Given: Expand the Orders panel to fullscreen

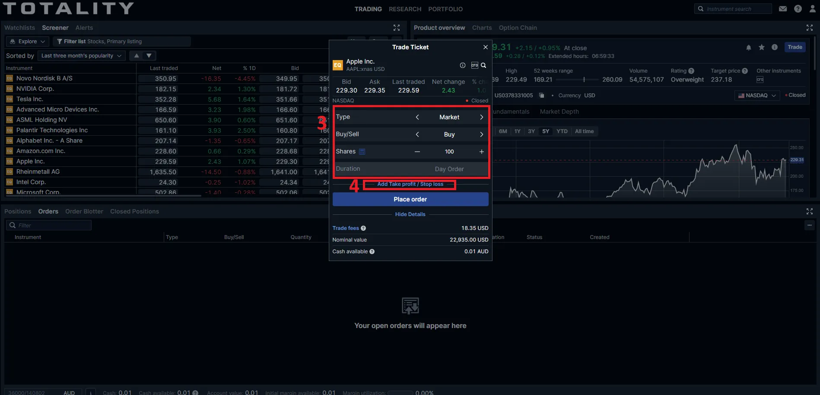Looking at the screenshot, I should tap(810, 211).
